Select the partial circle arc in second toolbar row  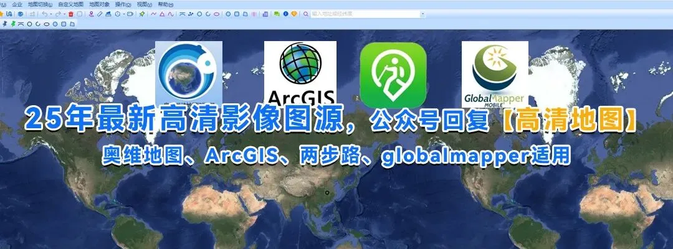point(38,24)
